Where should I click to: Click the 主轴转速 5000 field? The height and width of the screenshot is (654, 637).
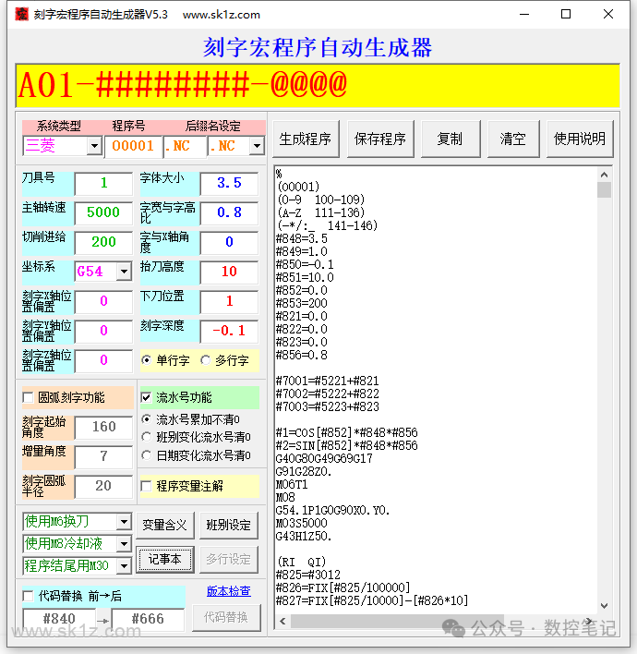[103, 212]
